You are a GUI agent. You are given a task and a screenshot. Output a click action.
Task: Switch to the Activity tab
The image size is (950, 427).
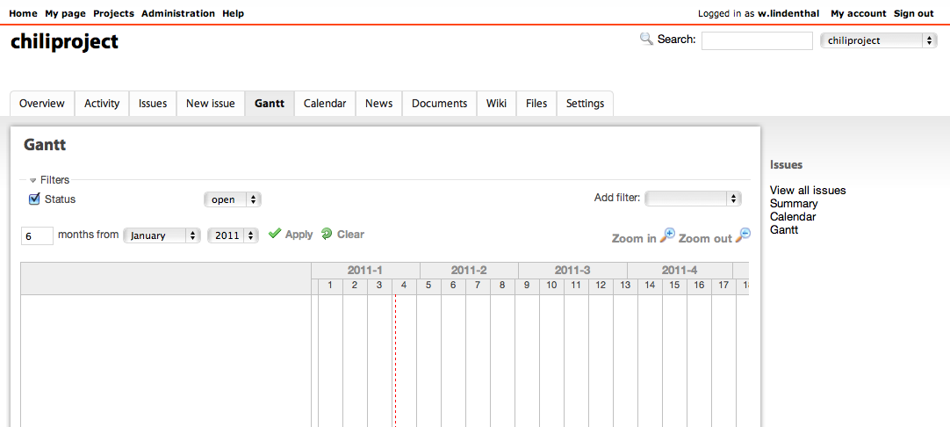(102, 104)
